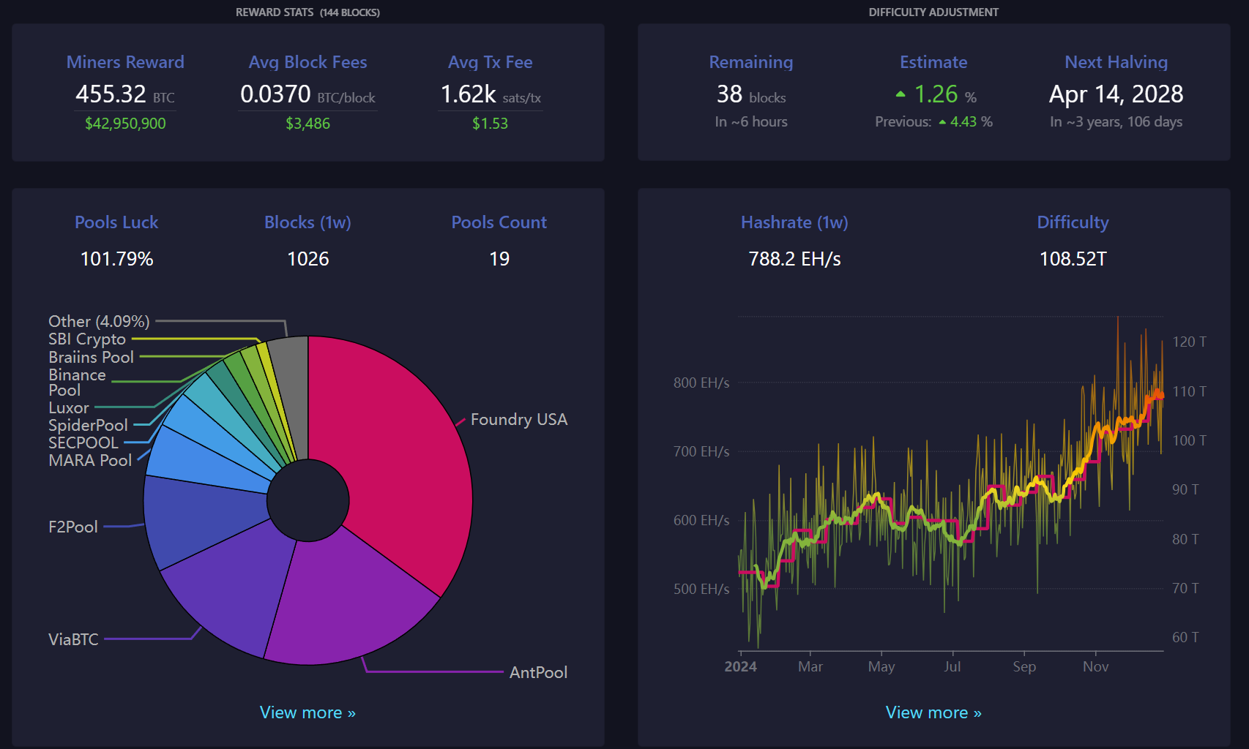The height and width of the screenshot is (749, 1249).
Task: Click the small up arrow beside previous 4.43%
Action: 942,122
